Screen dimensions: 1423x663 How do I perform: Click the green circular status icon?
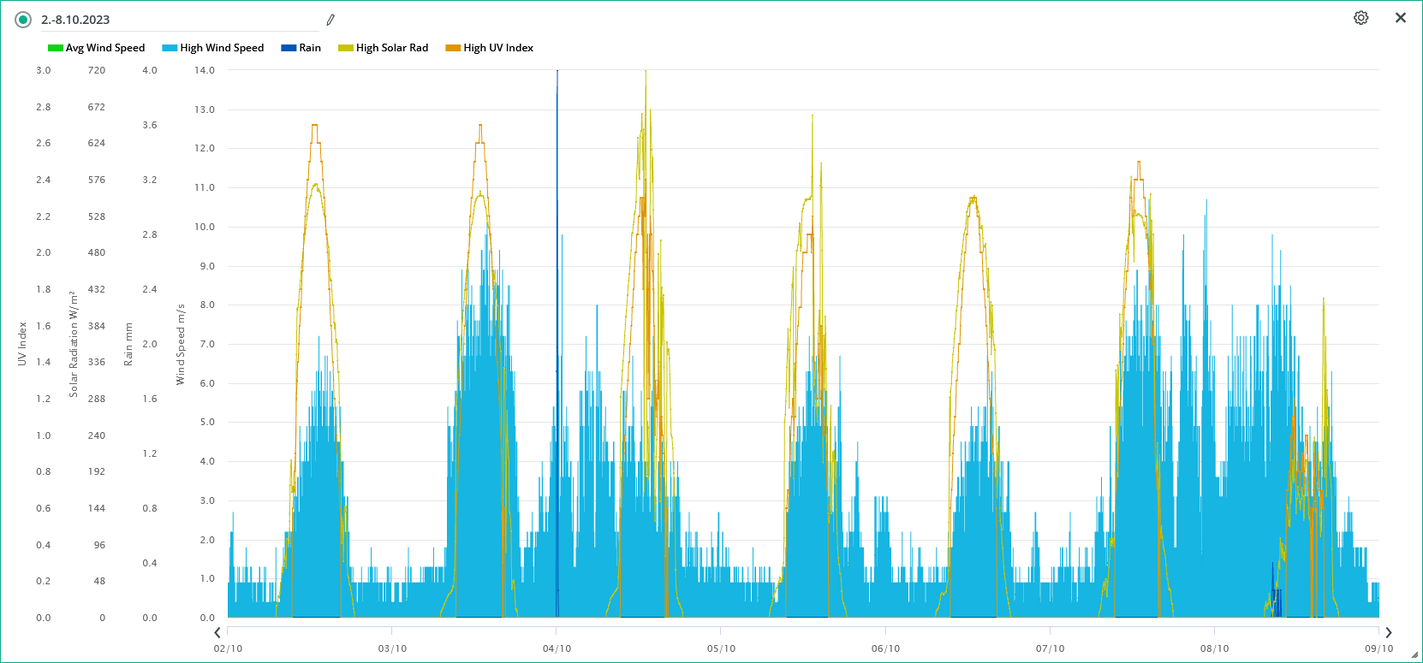(23, 20)
